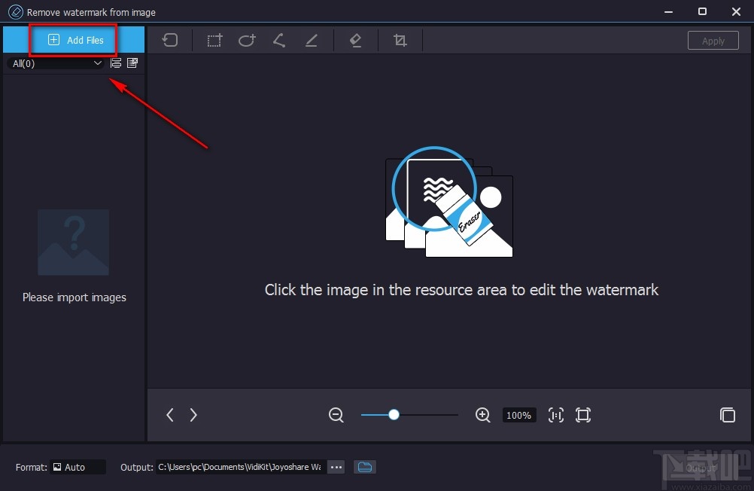Select the line drawing tool
The width and height of the screenshot is (754, 491).
tap(312, 40)
